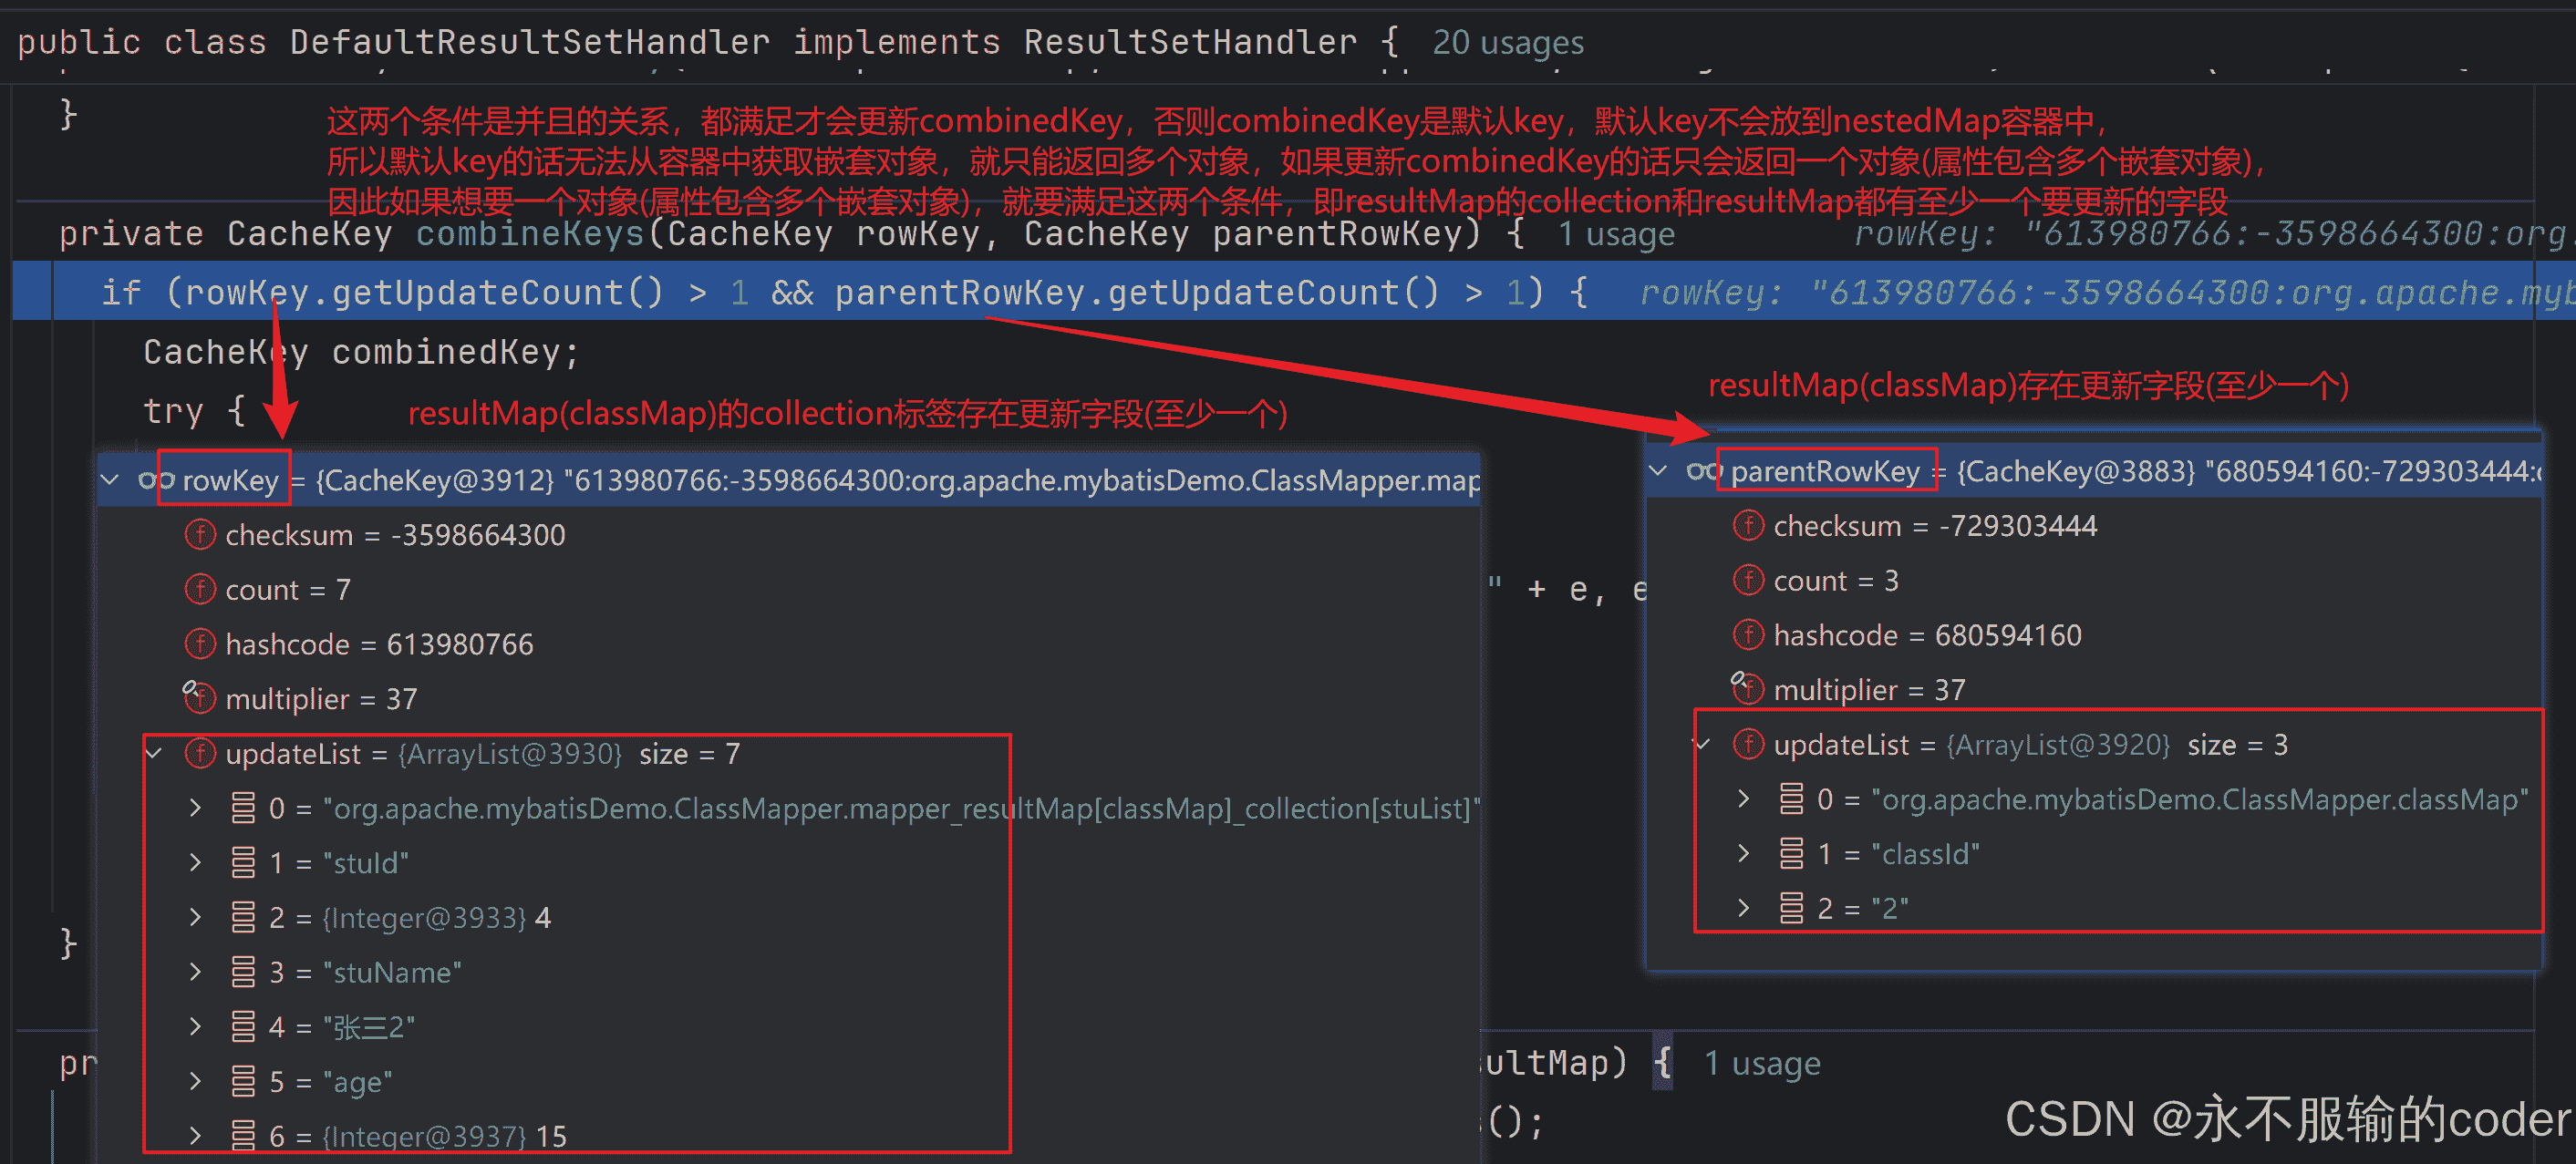Click the "try {" code line
The width and height of the screenshot is (2576, 1164).
tap(194, 411)
